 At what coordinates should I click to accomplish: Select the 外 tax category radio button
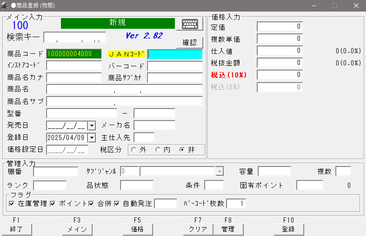pos(134,150)
